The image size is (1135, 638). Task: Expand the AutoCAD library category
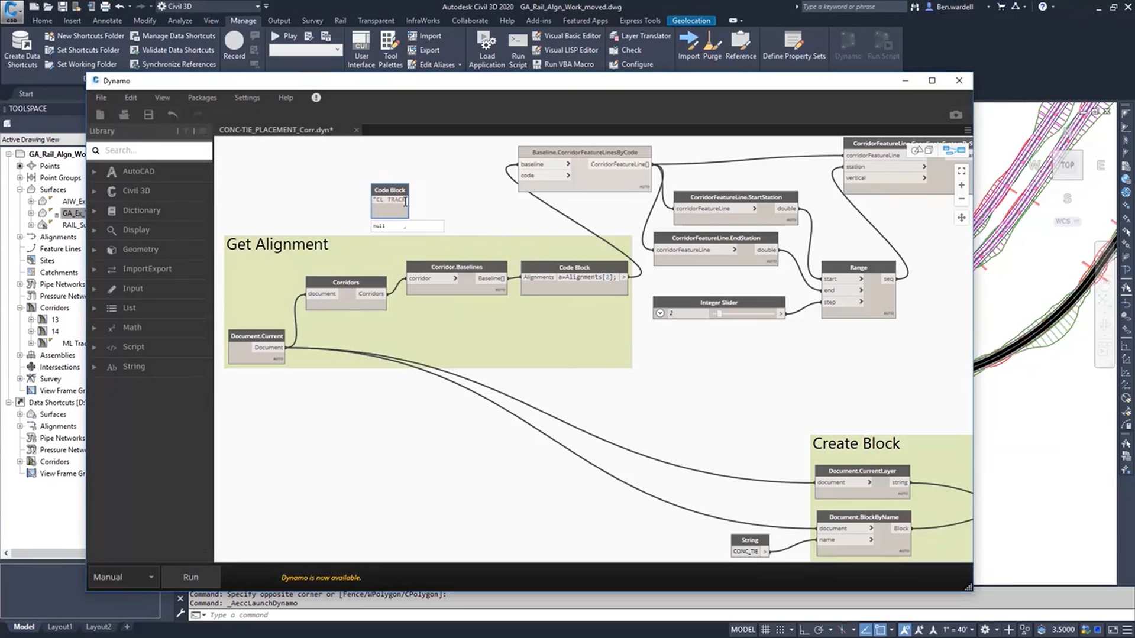click(x=94, y=171)
